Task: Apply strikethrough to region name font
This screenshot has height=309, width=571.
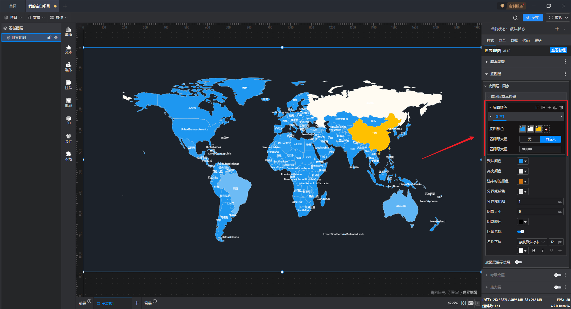Action: click(560, 251)
